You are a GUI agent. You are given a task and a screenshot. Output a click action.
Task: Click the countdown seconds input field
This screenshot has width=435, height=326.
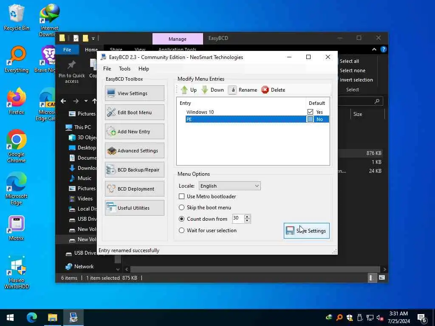point(238,219)
